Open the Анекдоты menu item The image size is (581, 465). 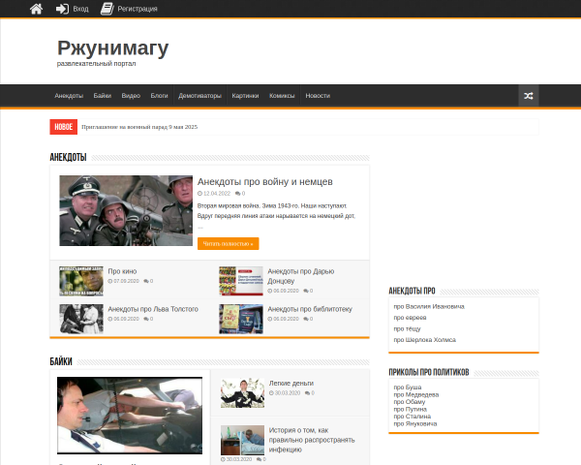[69, 96]
